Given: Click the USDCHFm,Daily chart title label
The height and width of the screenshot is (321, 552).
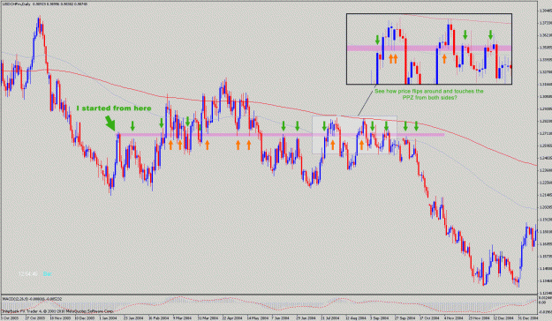Looking at the screenshot, I should [x=16, y=4].
